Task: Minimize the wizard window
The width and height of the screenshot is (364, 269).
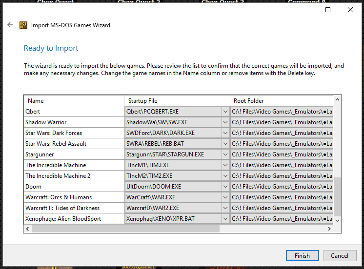Action: tap(306, 10)
